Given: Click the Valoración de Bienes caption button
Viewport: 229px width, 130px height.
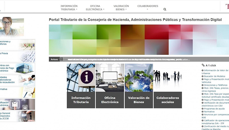Looking at the screenshot, I should pos(139,100).
